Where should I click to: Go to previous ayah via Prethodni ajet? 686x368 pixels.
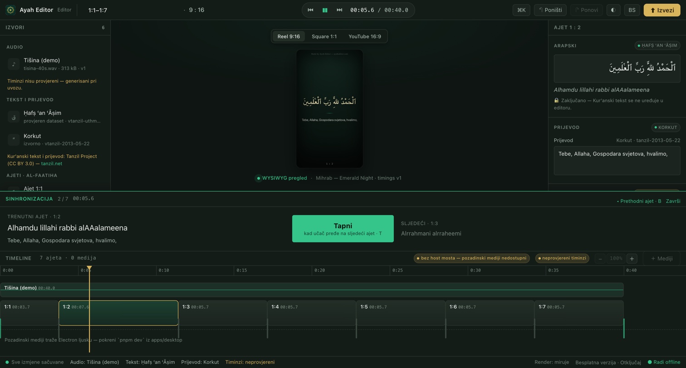pos(639,201)
